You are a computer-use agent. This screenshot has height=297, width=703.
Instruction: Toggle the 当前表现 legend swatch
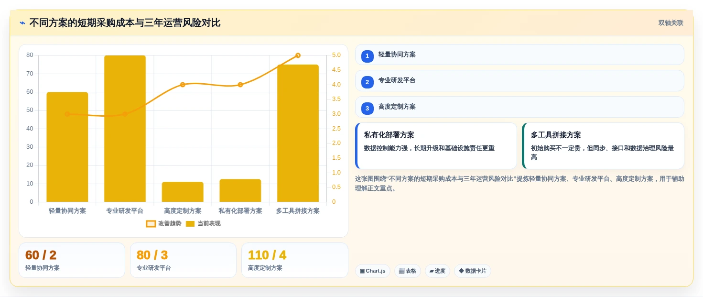[190, 224]
